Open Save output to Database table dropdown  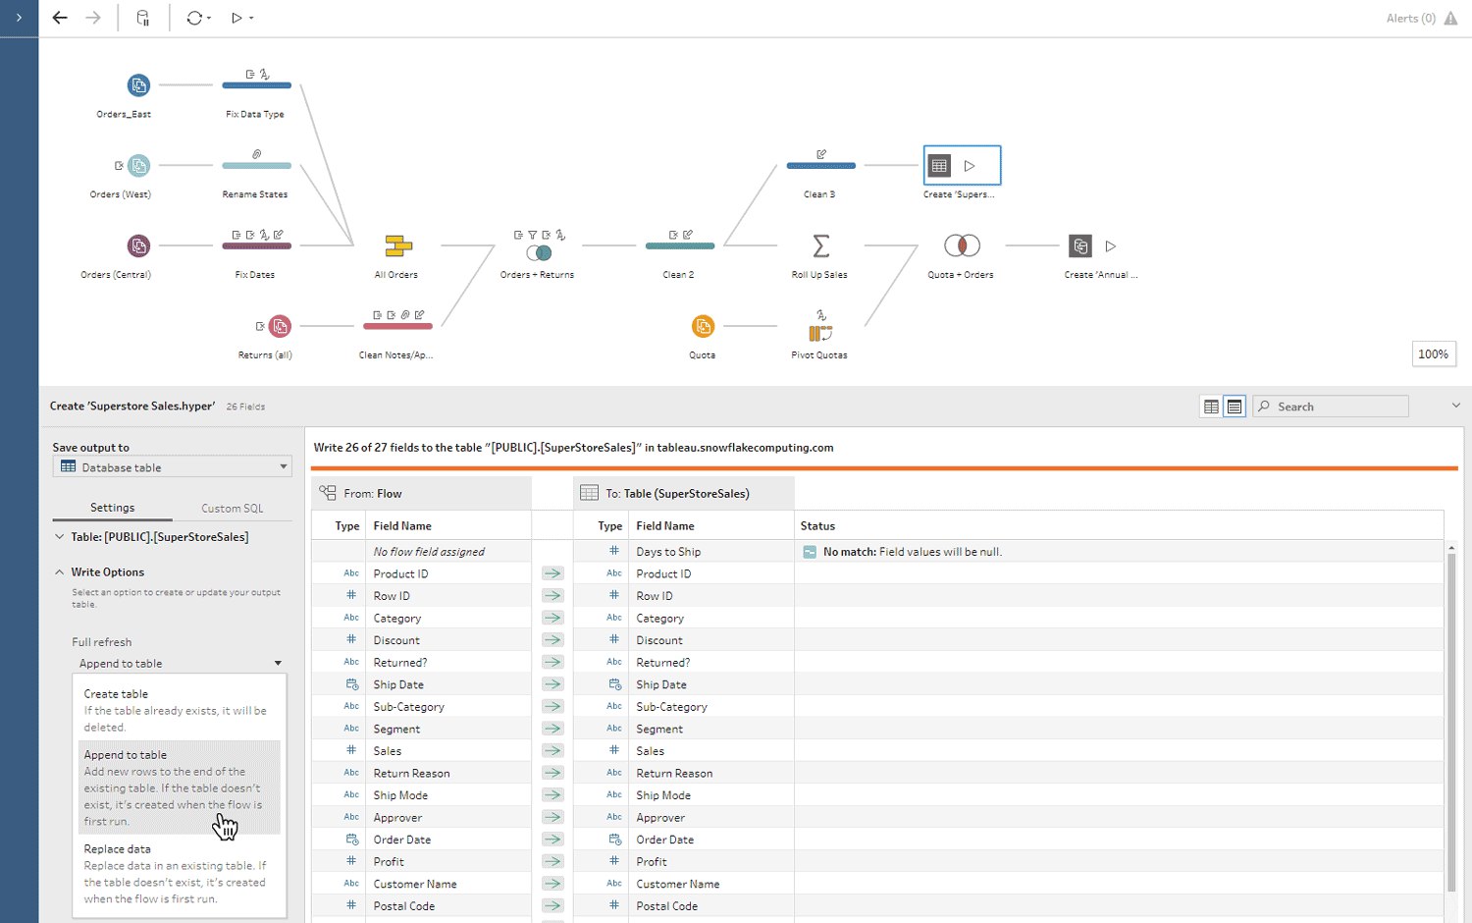pyautogui.click(x=173, y=467)
